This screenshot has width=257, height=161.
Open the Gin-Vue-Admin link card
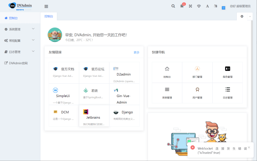tap(124, 94)
